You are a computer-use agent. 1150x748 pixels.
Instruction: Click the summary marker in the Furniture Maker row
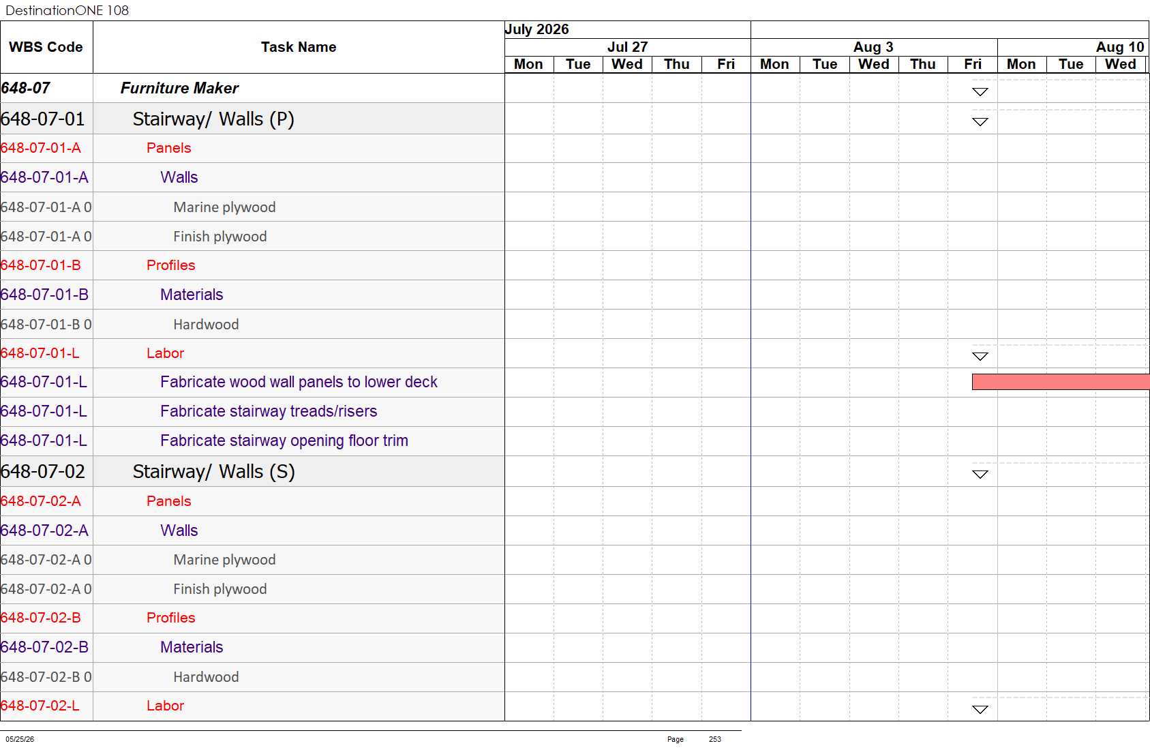(x=980, y=92)
